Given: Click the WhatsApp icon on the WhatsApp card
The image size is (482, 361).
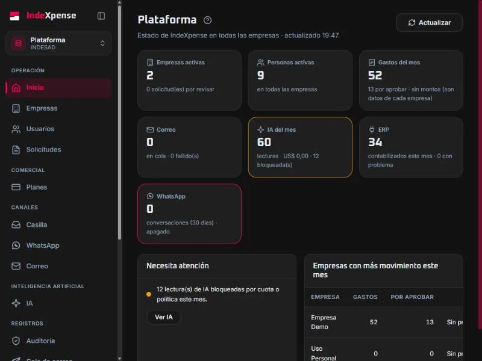Looking at the screenshot, I should point(150,196).
